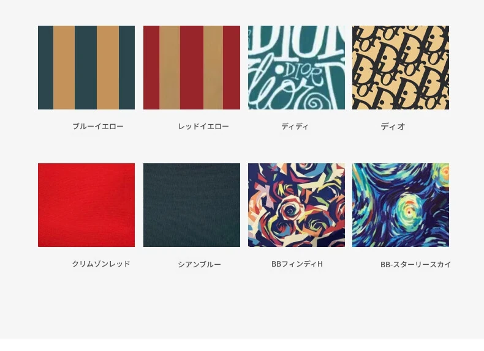Click the BB-スターリースカイ label

pyautogui.click(x=416, y=264)
